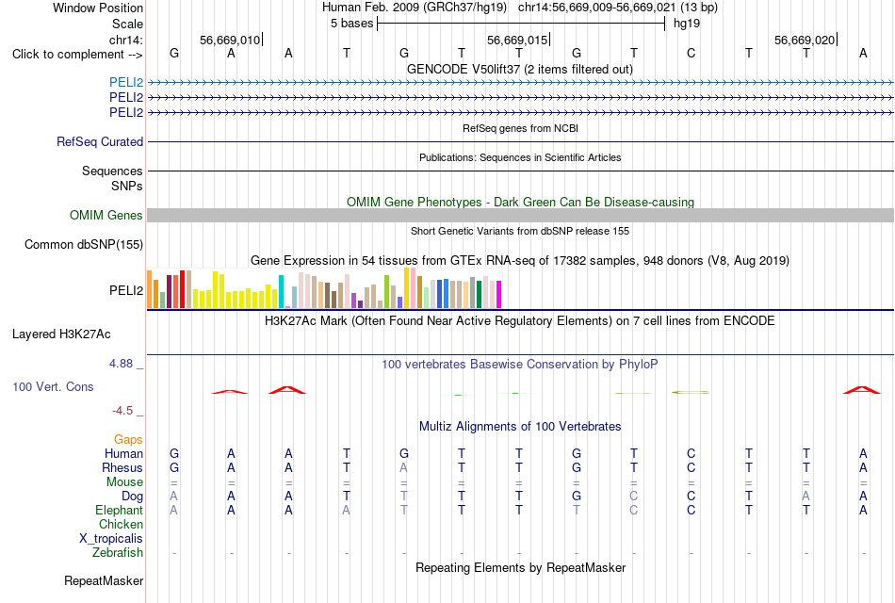
Task: Click "Repeating Elements by RepeatMasker" title
Action: pos(520,568)
